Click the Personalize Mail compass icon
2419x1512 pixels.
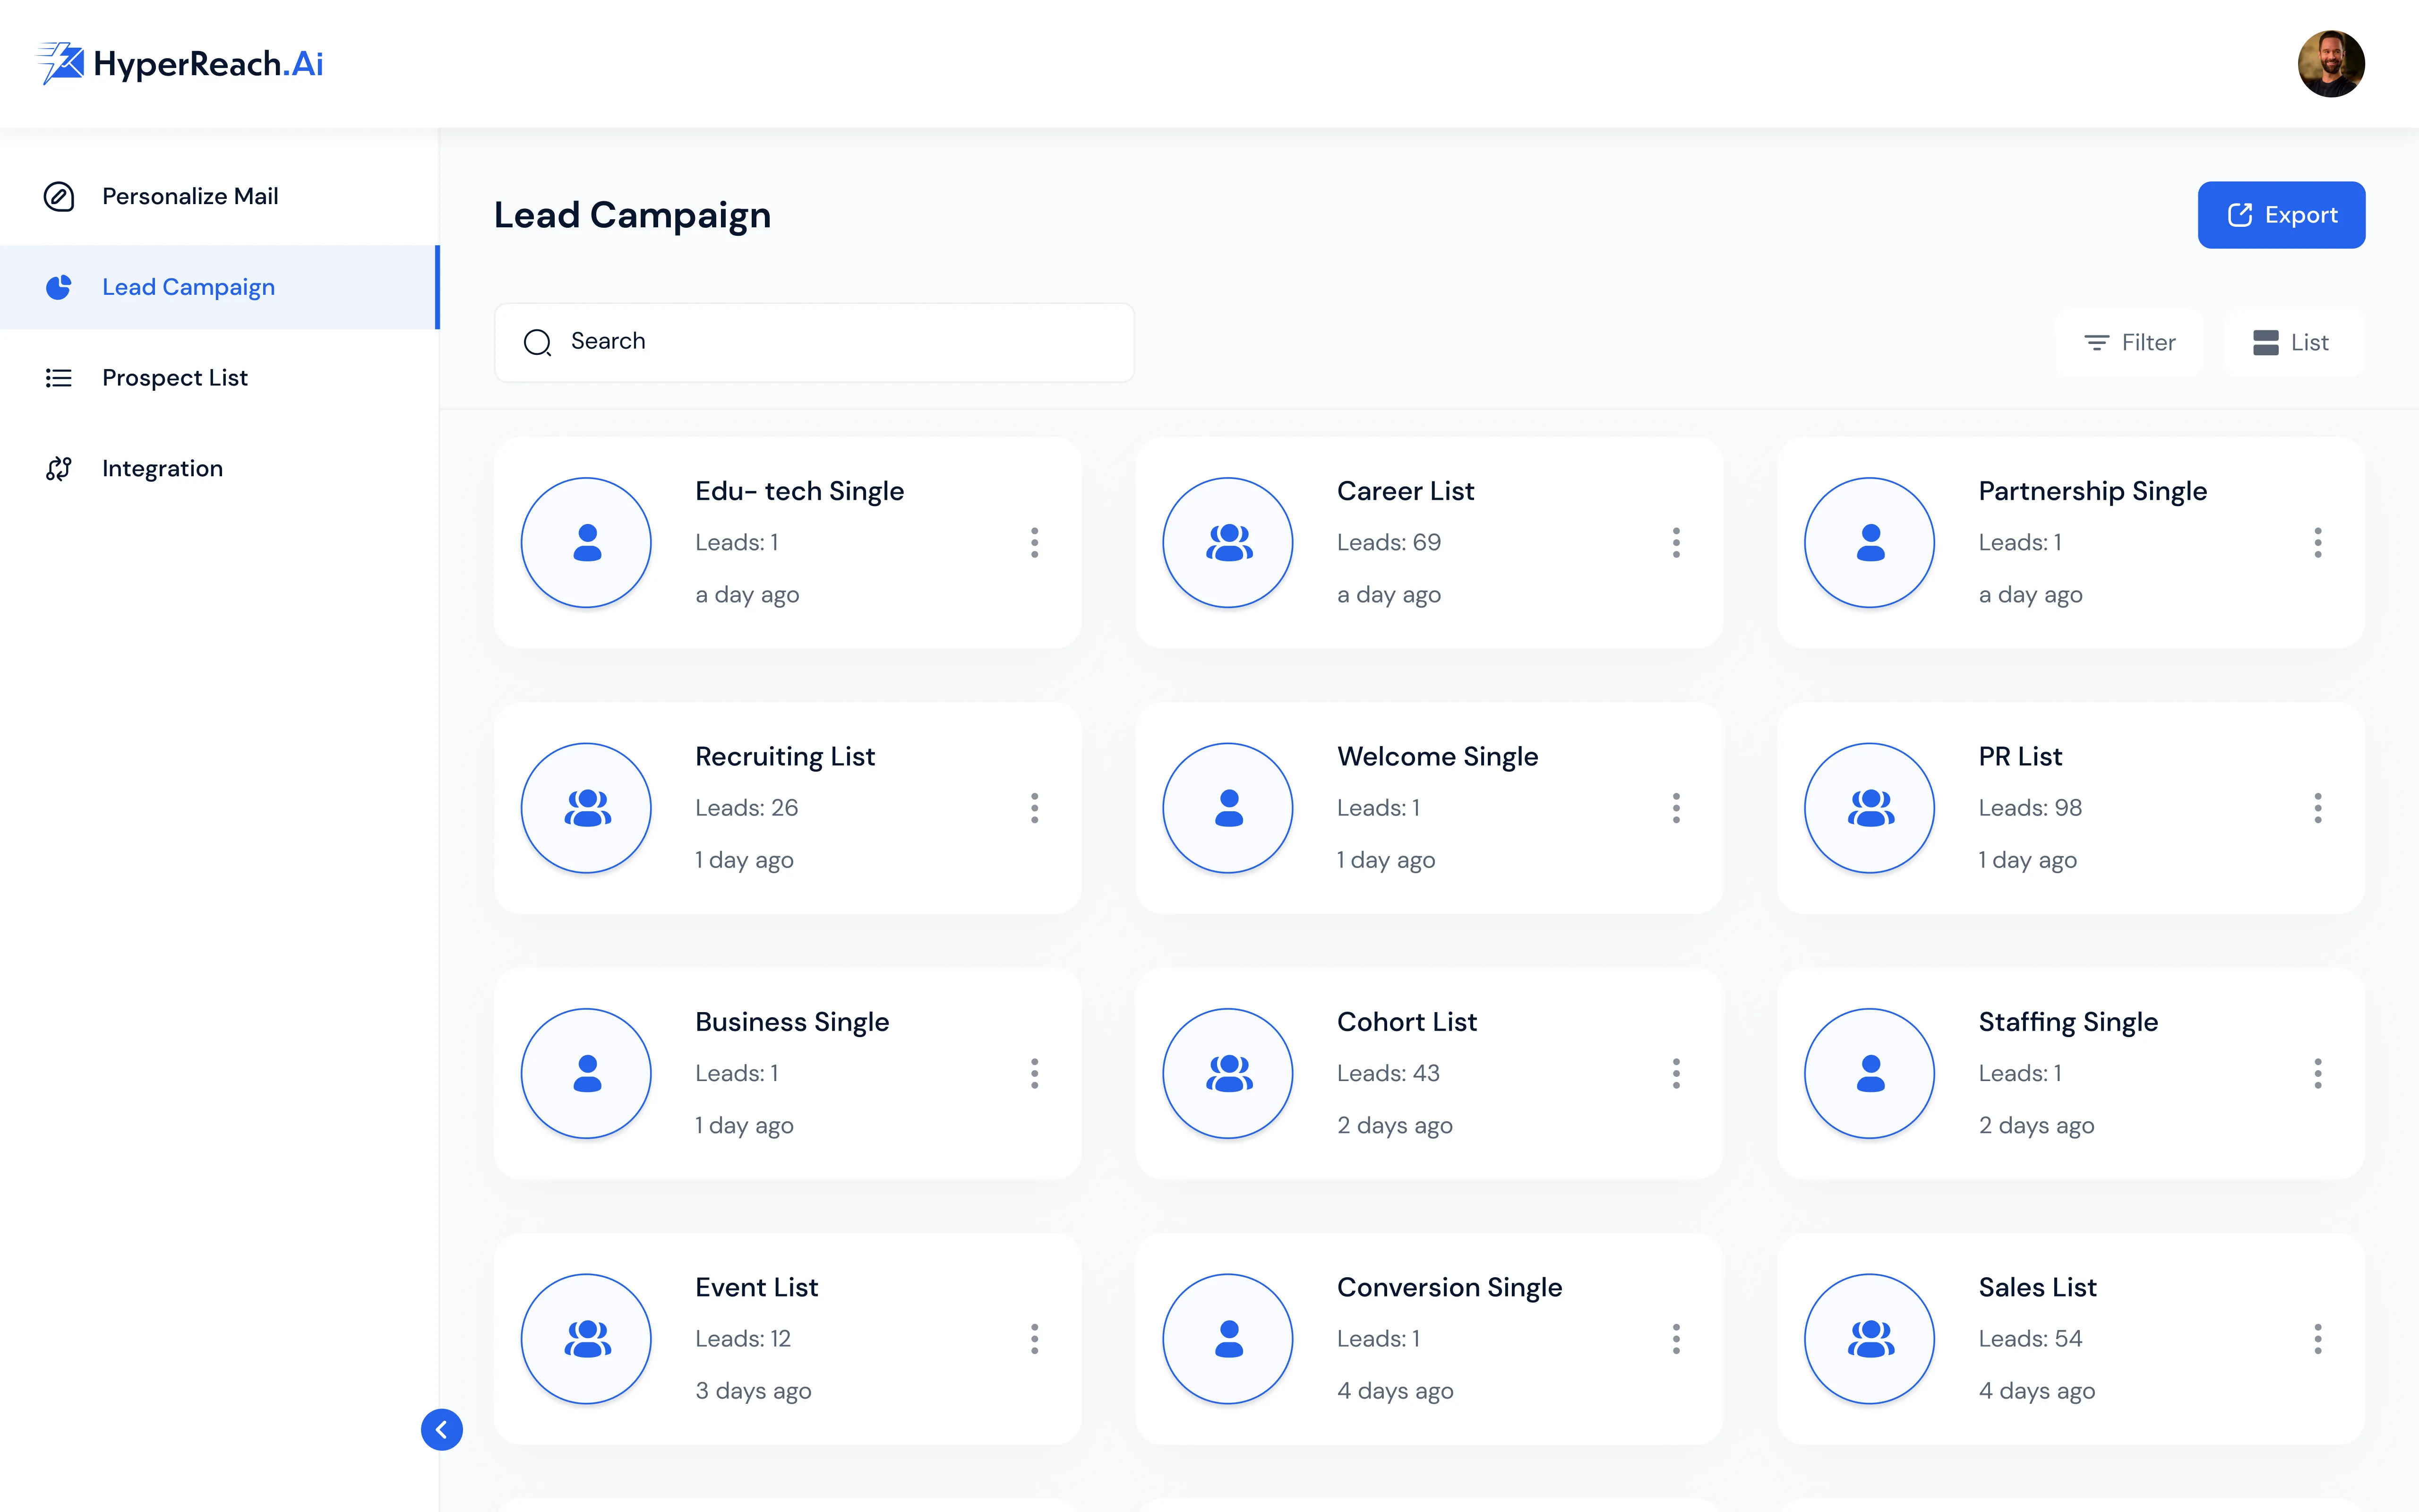(x=59, y=196)
